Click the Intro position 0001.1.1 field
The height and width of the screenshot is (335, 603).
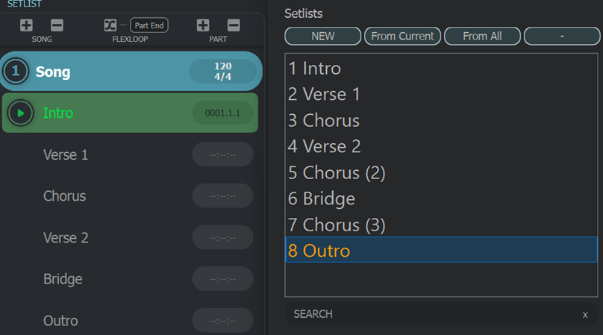click(x=222, y=113)
